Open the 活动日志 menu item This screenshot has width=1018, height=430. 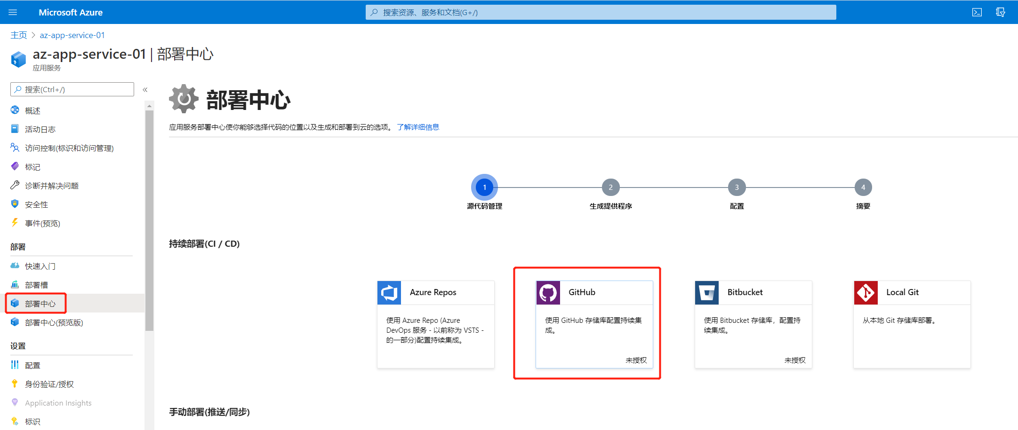(40, 129)
